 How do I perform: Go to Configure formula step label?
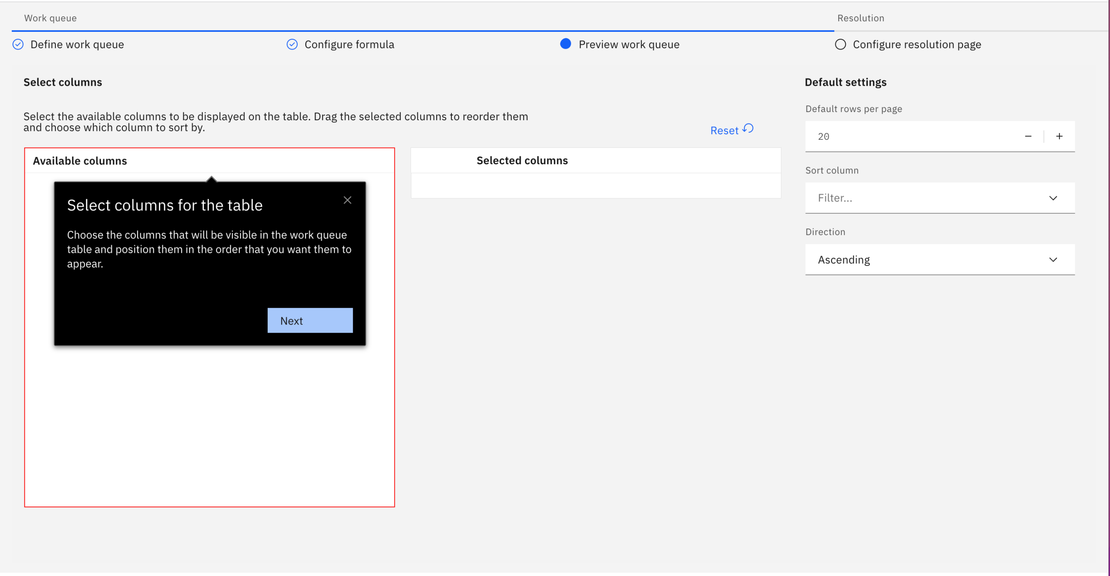click(349, 44)
